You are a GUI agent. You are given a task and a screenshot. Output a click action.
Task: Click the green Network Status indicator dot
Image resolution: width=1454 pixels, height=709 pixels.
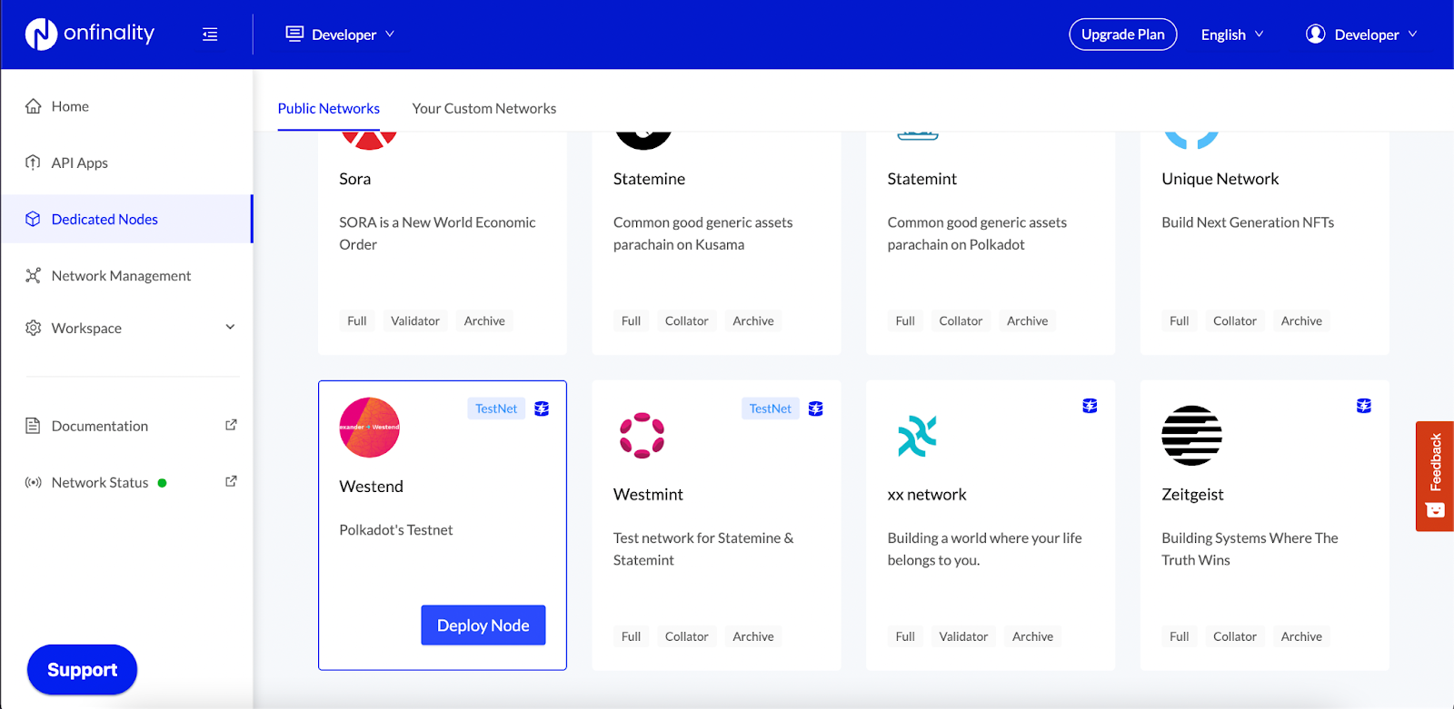162,483
